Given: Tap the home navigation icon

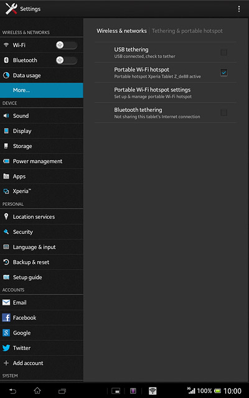Looking at the screenshot, I should point(37,391).
